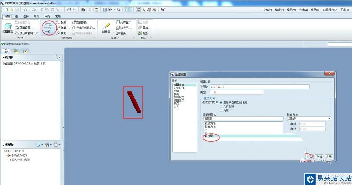This screenshot has width=352, height=185.
Task: Click the 页面设置 page setup item
Action: pyautogui.click(x=24, y=28)
